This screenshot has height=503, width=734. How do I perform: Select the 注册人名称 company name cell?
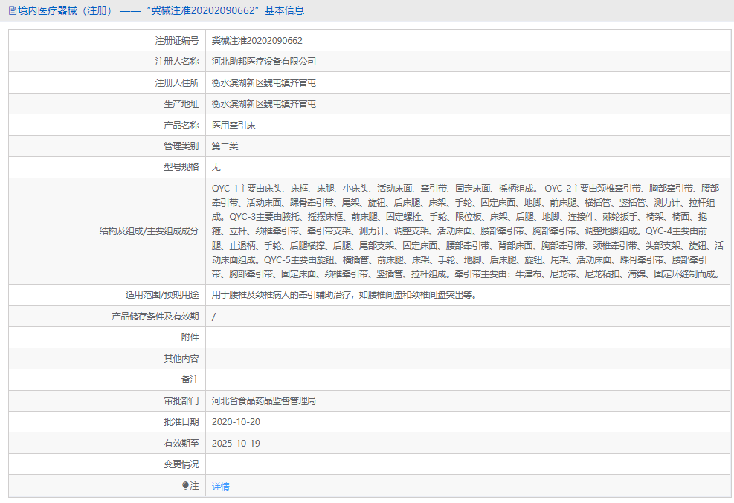pos(264,61)
